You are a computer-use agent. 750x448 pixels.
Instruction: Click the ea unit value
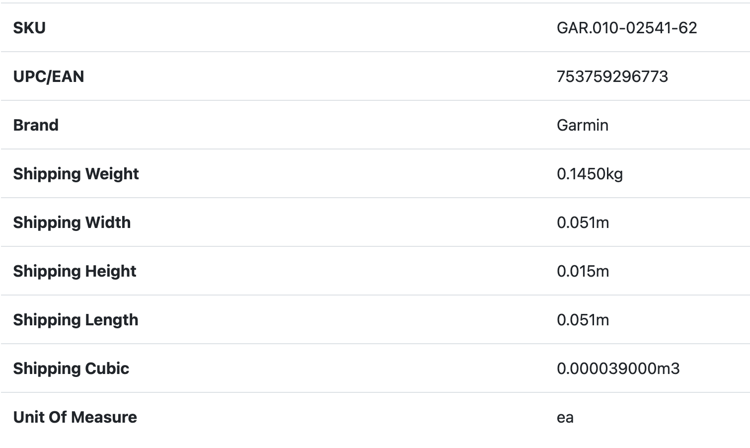pyautogui.click(x=565, y=417)
